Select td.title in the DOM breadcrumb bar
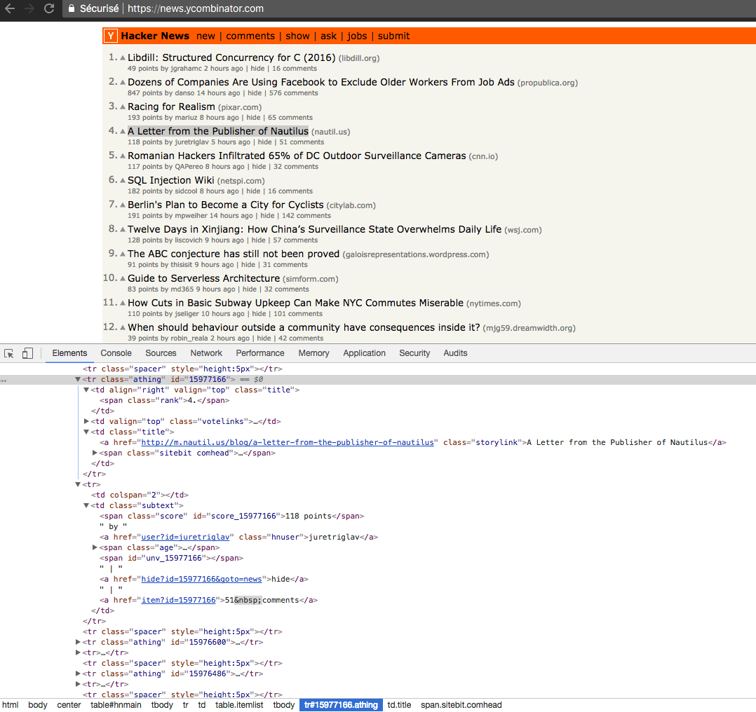The width and height of the screenshot is (756, 712). 399,705
